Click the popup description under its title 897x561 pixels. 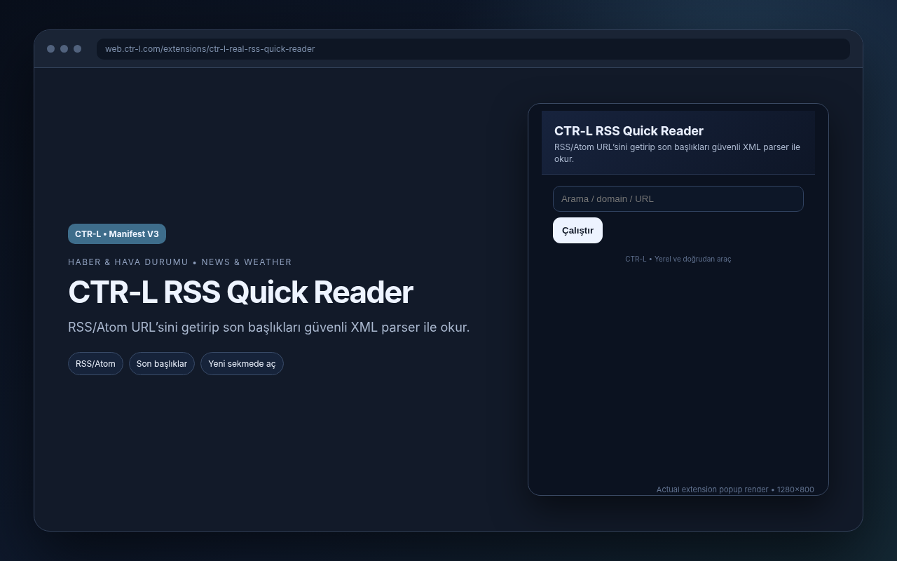click(x=677, y=153)
